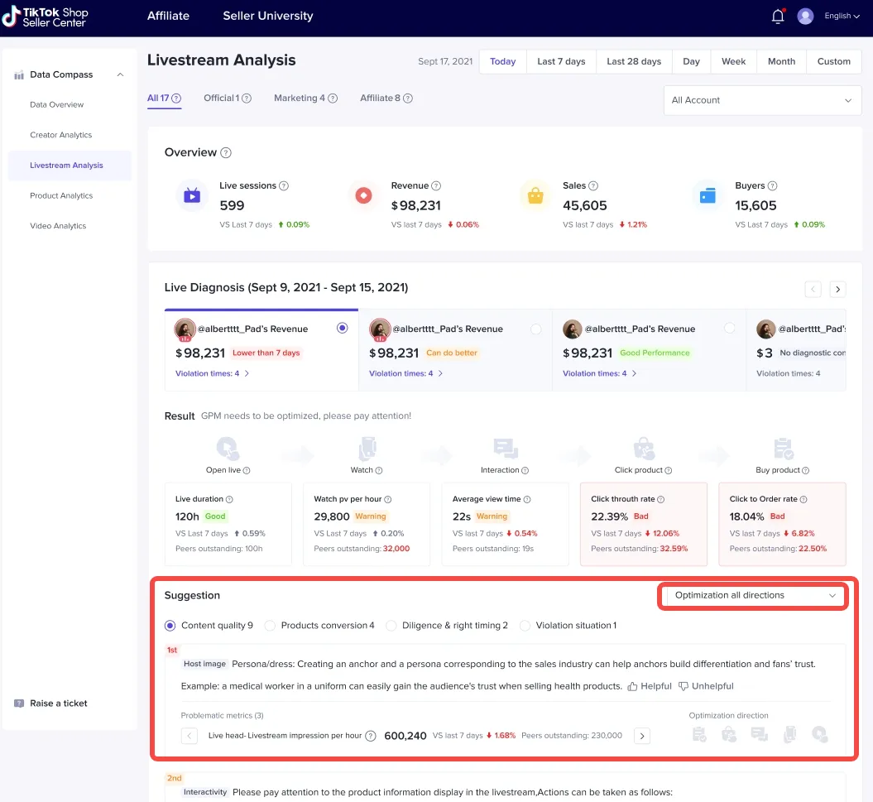
Task: Click the notification bell icon
Action: click(x=777, y=17)
